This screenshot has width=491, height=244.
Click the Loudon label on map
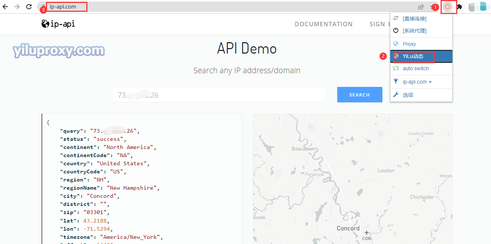(386, 170)
